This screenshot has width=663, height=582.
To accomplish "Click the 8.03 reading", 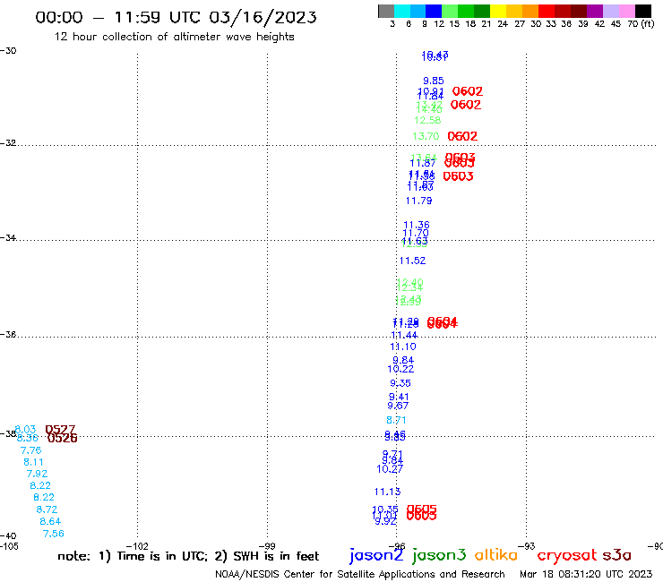I will [x=25, y=430].
